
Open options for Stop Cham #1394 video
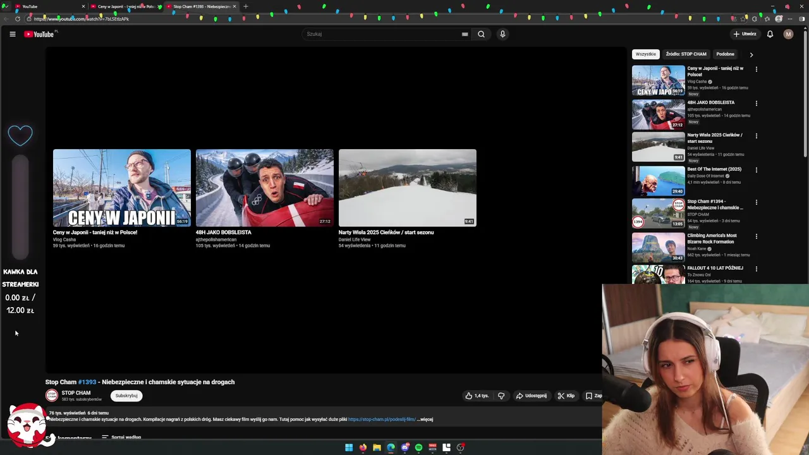tap(756, 202)
